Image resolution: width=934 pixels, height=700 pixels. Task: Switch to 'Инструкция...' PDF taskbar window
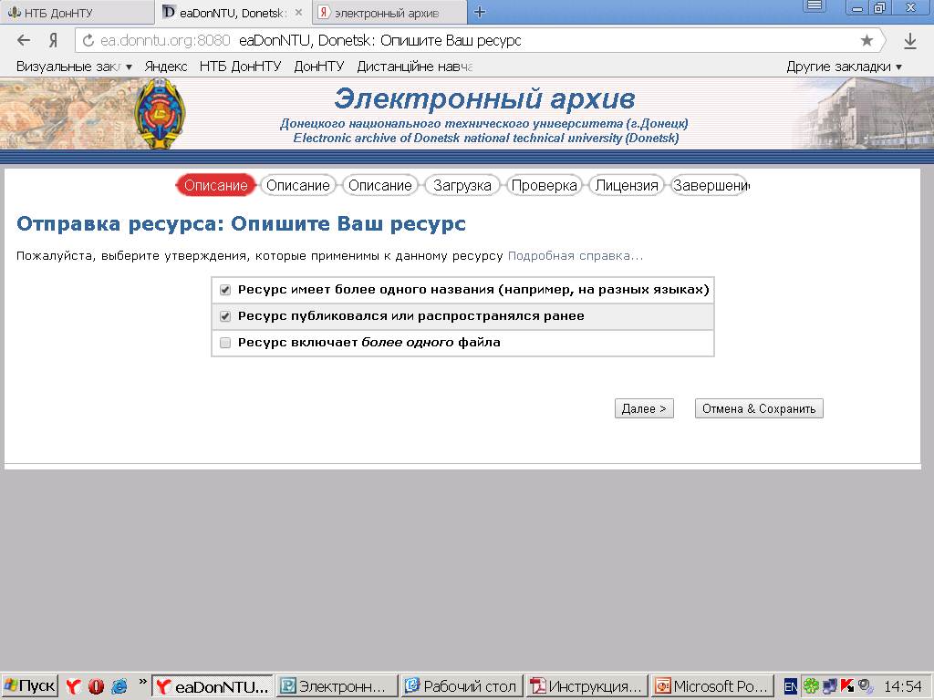click(586, 686)
